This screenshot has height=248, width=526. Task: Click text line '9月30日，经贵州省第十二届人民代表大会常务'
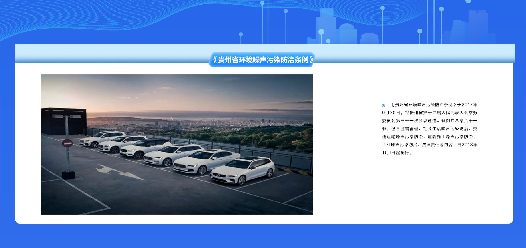point(430,113)
